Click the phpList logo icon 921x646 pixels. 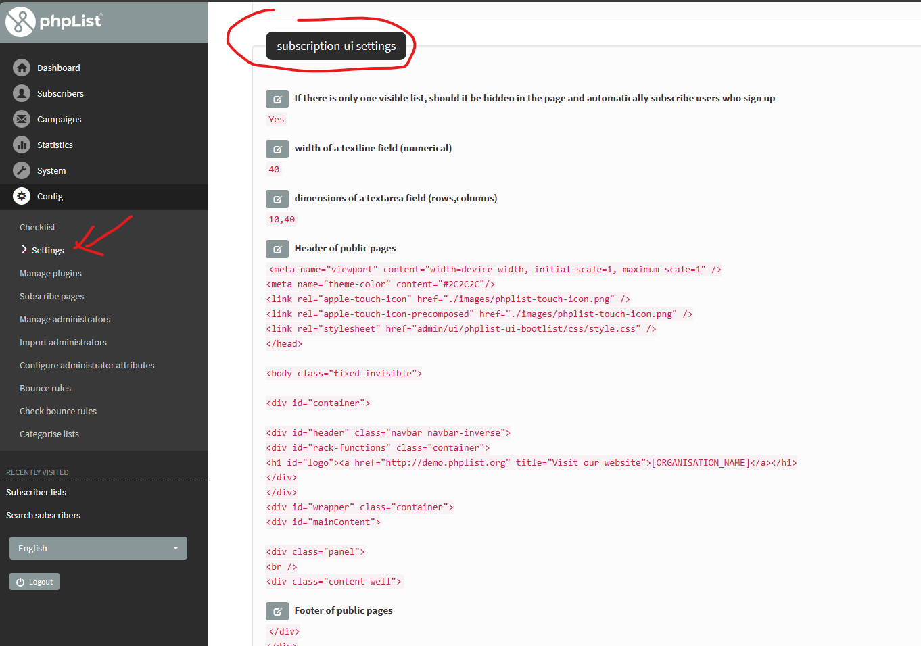click(x=20, y=22)
